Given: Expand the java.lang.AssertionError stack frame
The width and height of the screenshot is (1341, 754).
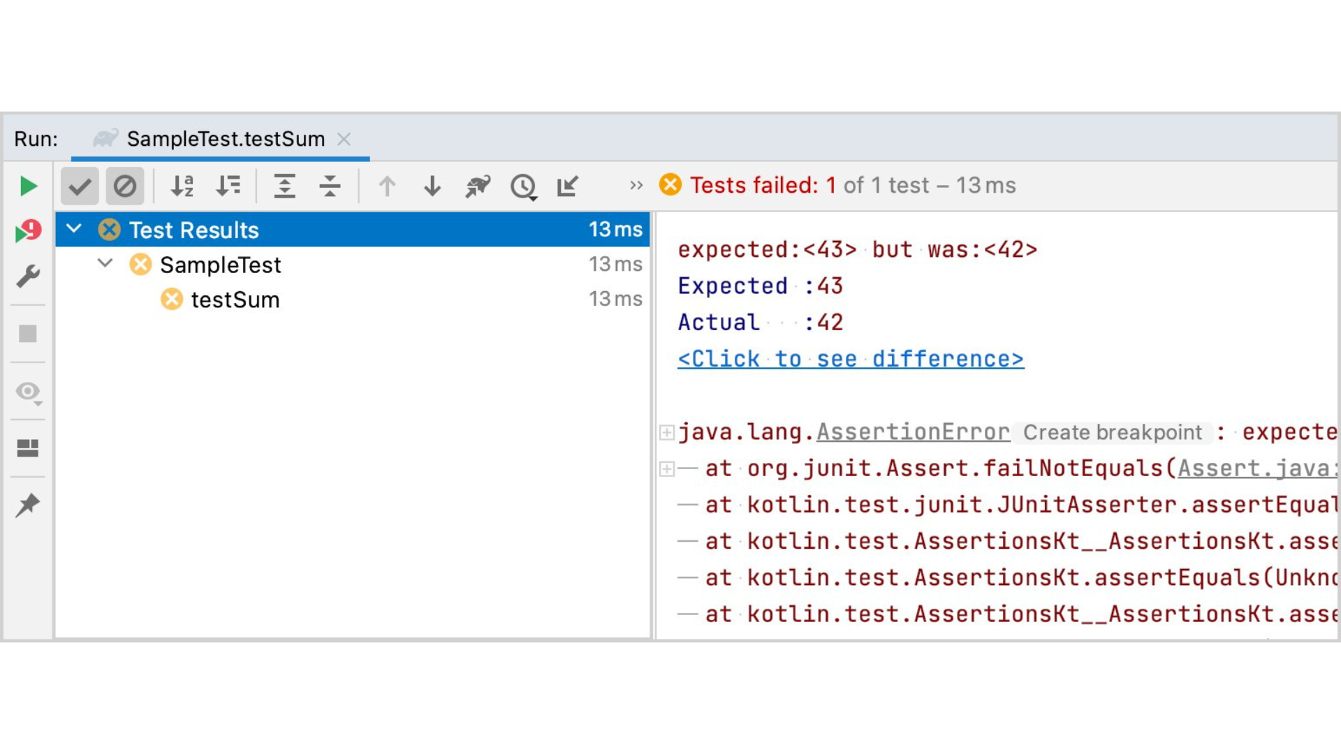Looking at the screenshot, I should (x=667, y=432).
